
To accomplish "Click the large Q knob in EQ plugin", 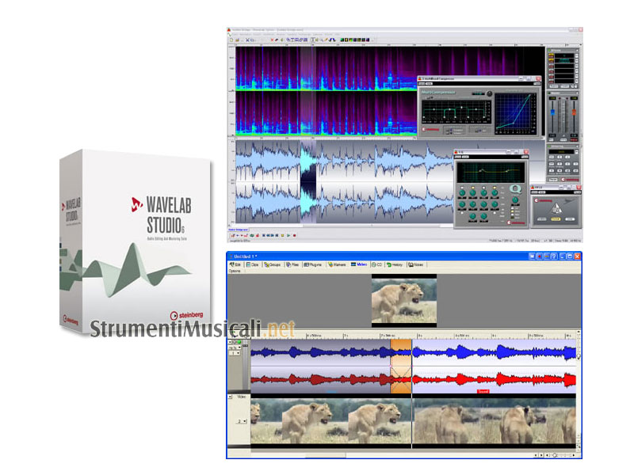I will pyautogui.click(x=516, y=188).
